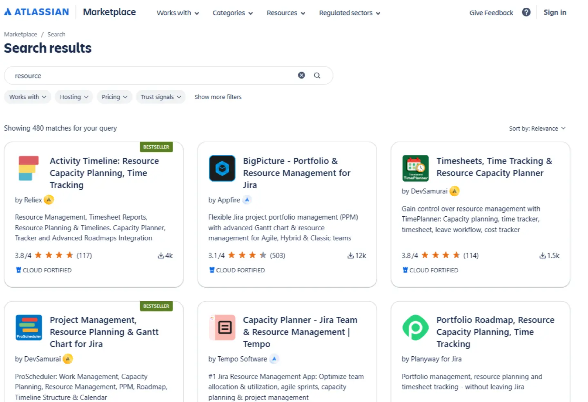Select vendor text 'by Planyway for Jira'
Viewport: 588px width, 402px height.
[432, 359]
